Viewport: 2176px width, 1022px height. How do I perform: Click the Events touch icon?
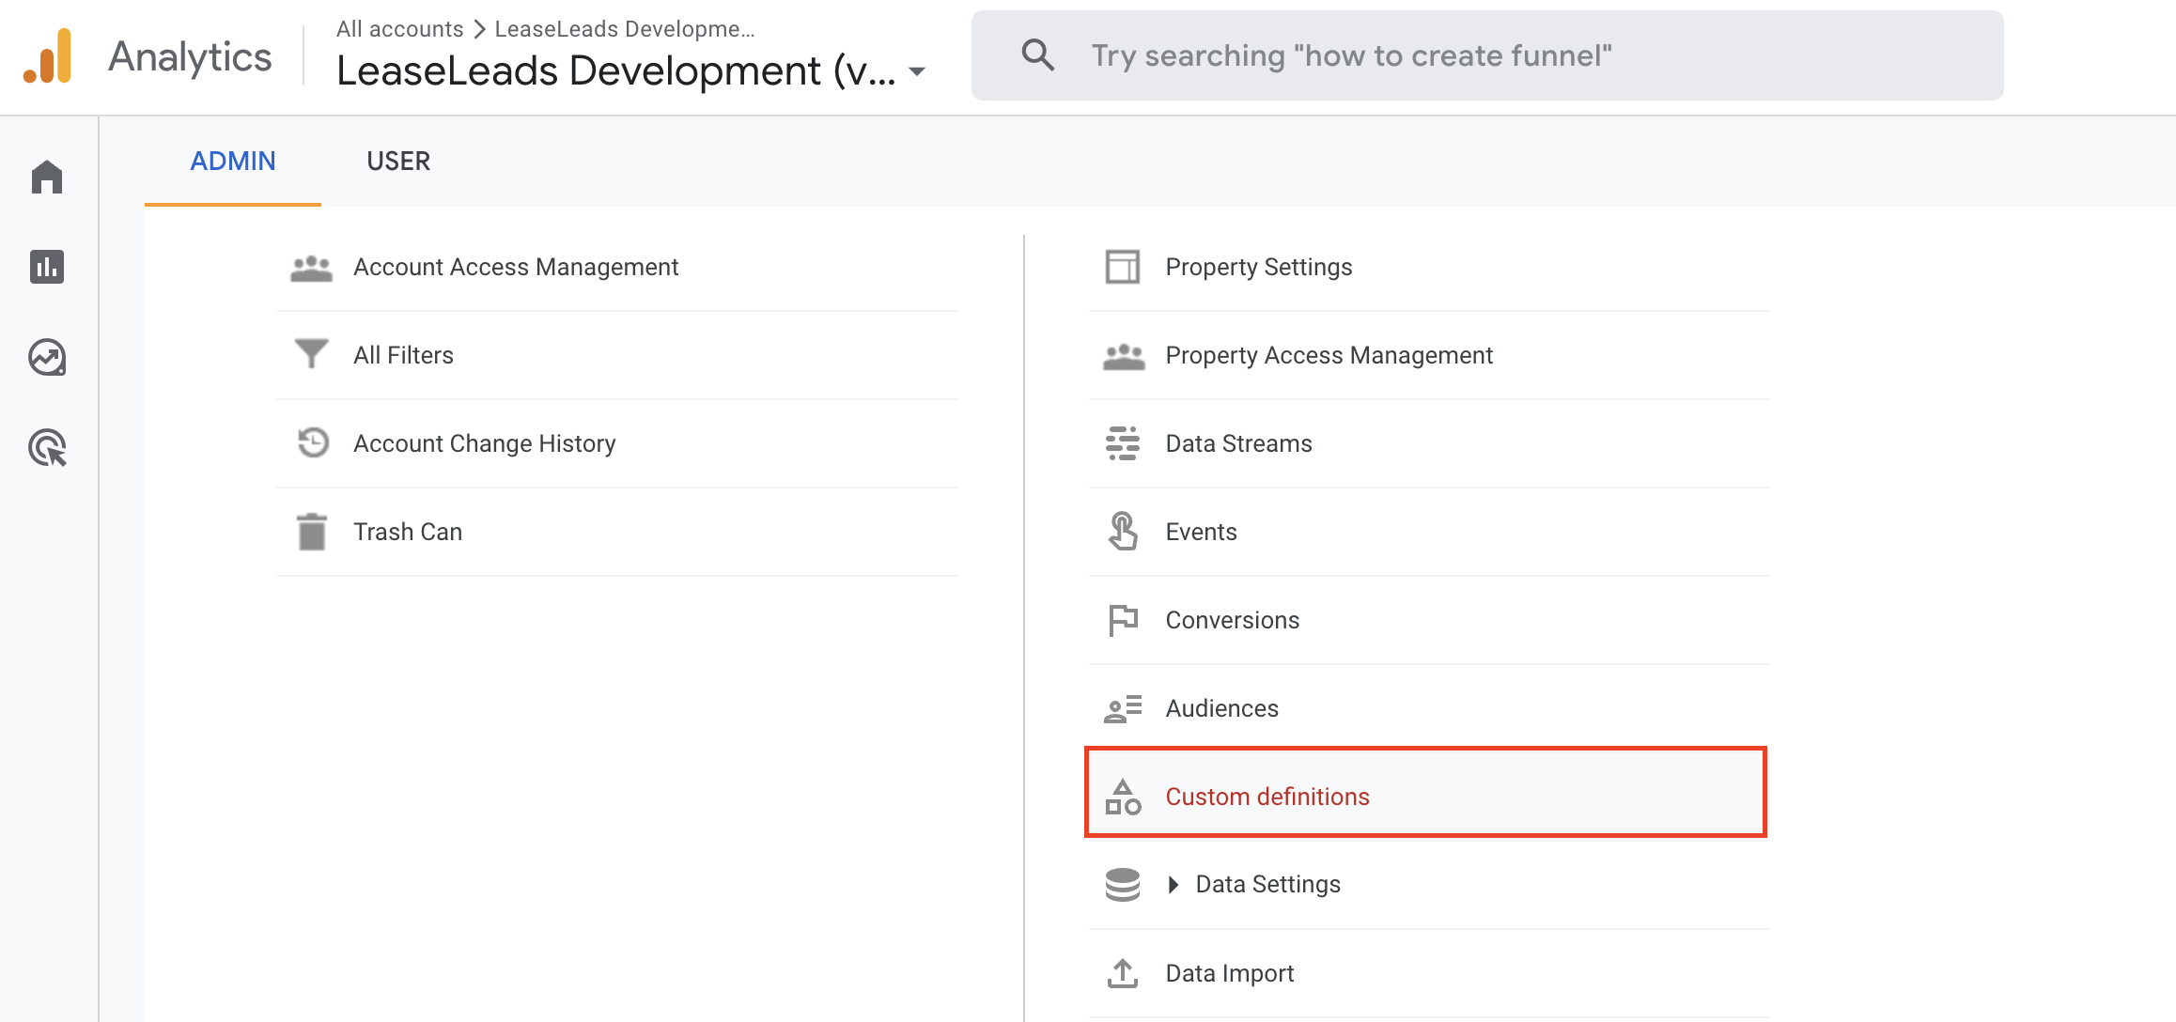pyautogui.click(x=1123, y=531)
